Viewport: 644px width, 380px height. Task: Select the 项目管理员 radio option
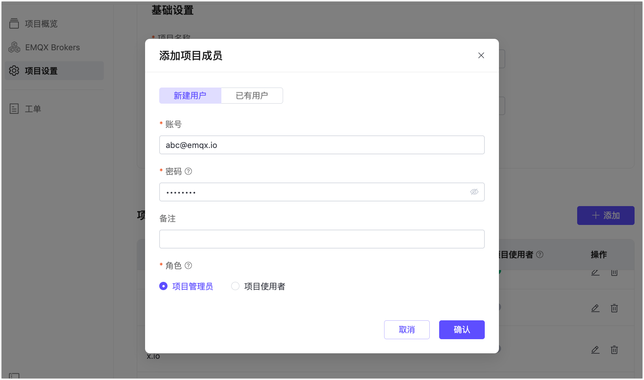click(x=164, y=286)
